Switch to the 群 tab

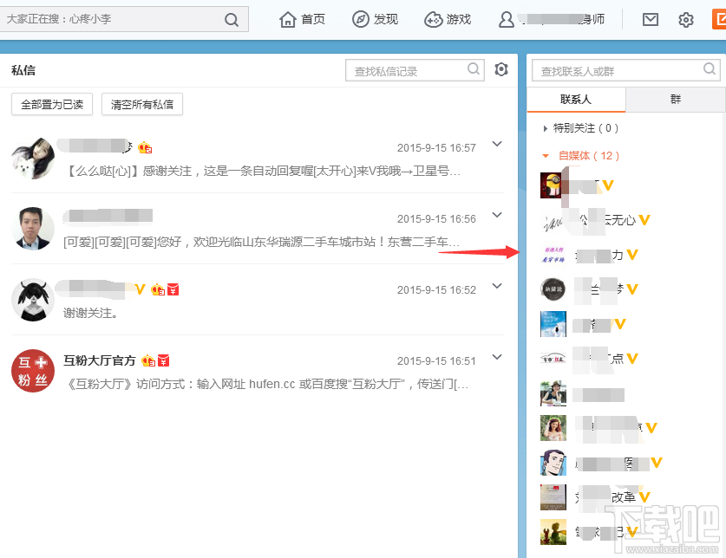(x=676, y=100)
